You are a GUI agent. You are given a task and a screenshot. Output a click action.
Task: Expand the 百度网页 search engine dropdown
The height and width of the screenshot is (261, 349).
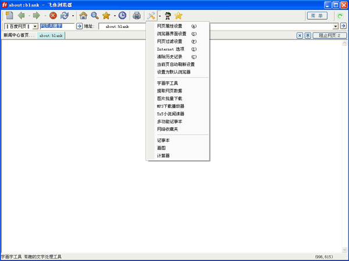35,27
